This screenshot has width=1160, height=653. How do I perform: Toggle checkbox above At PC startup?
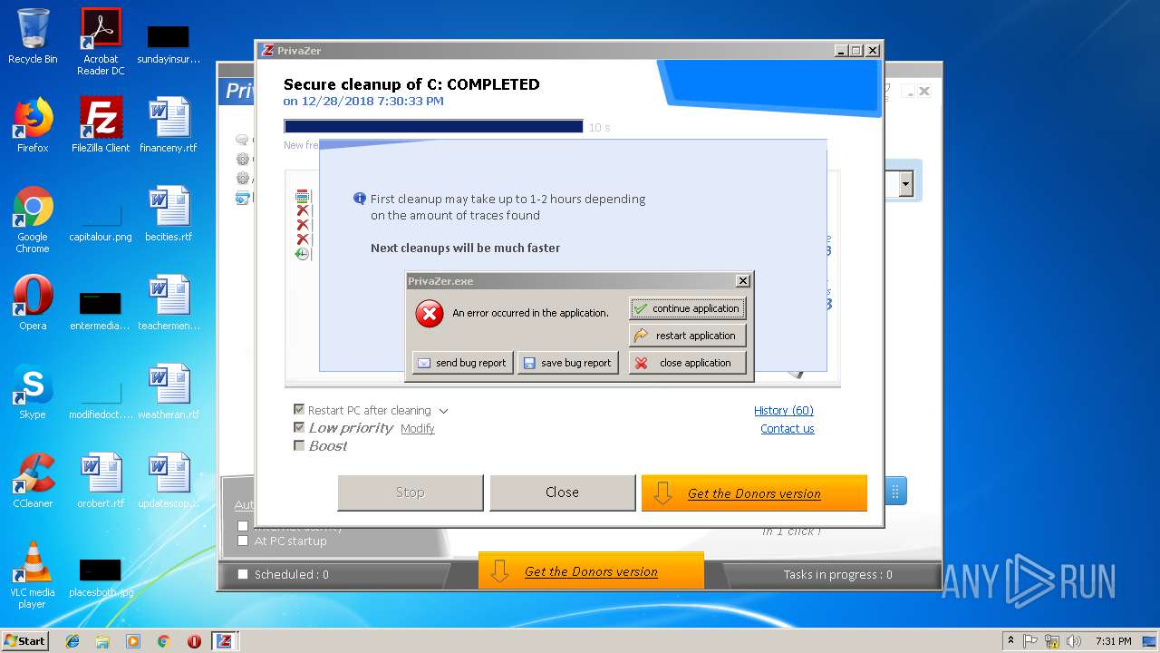point(242,526)
